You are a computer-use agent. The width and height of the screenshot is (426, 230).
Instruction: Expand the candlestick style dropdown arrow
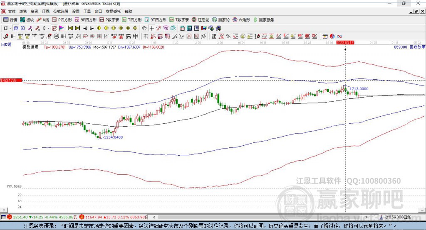point(49,28)
